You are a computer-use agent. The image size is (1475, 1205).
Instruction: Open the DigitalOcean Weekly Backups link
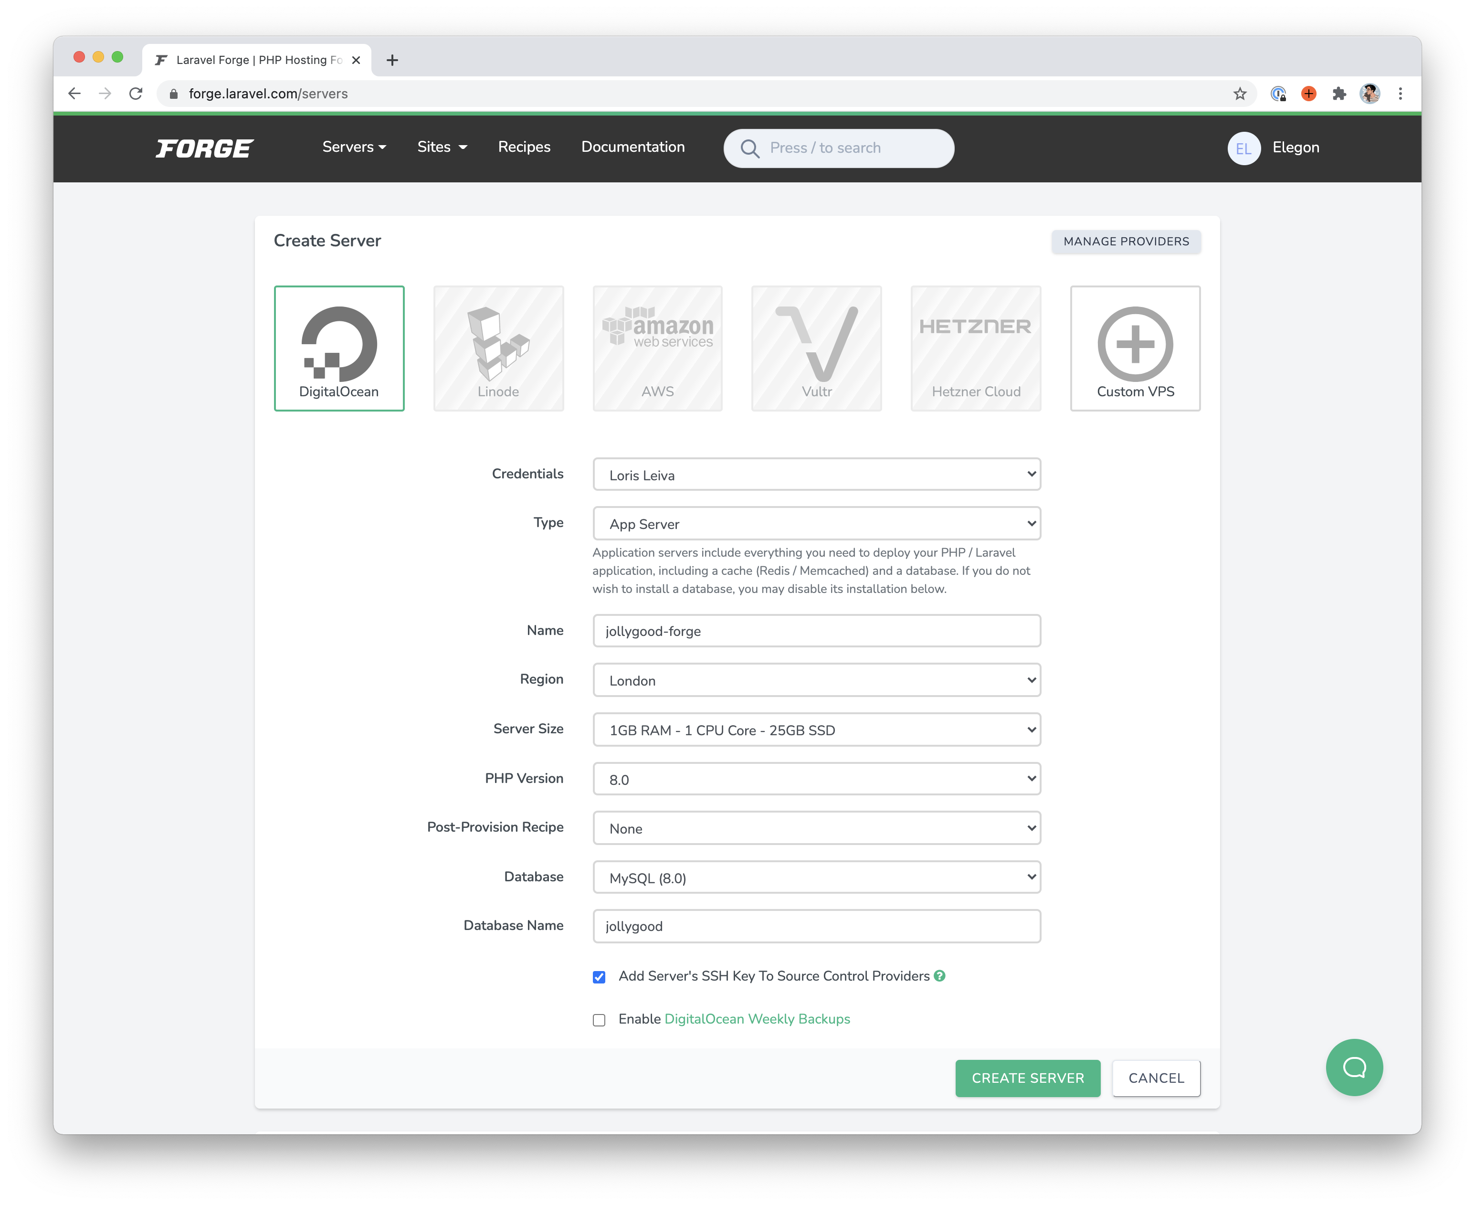pyautogui.click(x=757, y=1019)
